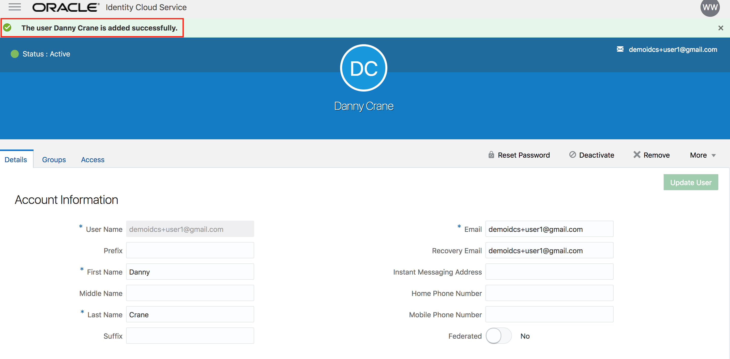Select the Middle Name text box
The width and height of the screenshot is (730, 359).
190,293
